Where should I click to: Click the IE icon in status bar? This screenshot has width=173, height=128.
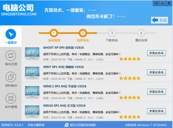pyautogui.click(x=67, y=125)
